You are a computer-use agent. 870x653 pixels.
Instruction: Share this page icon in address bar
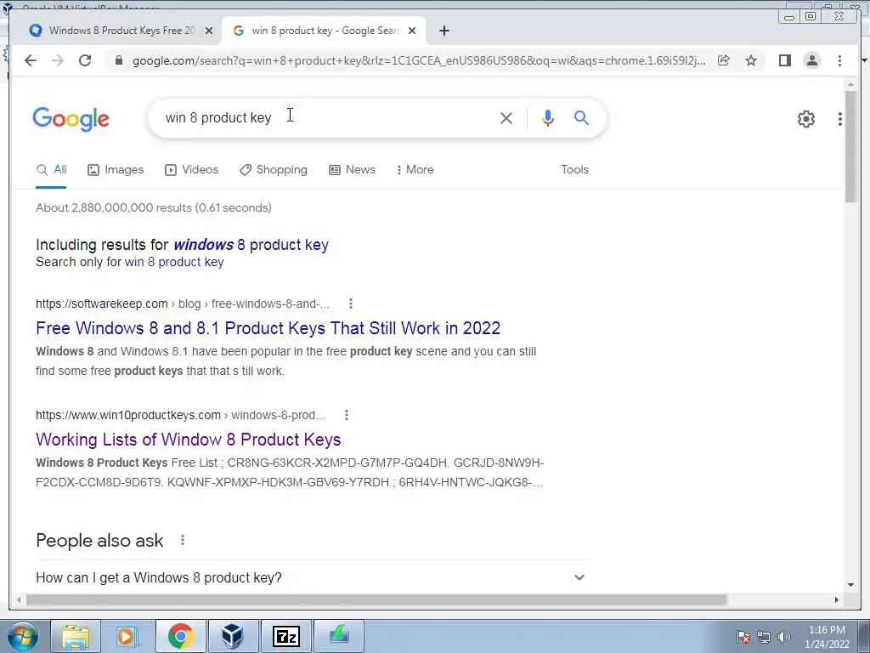coord(724,60)
